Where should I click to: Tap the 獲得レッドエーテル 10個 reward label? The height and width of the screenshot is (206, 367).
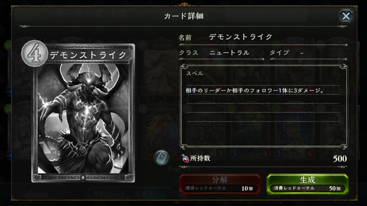coord(220,188)
